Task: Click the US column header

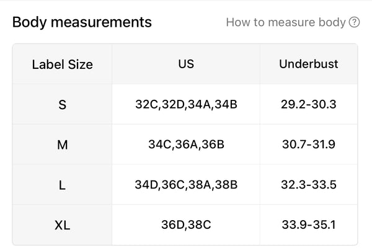Action: [x=186, y=64]
